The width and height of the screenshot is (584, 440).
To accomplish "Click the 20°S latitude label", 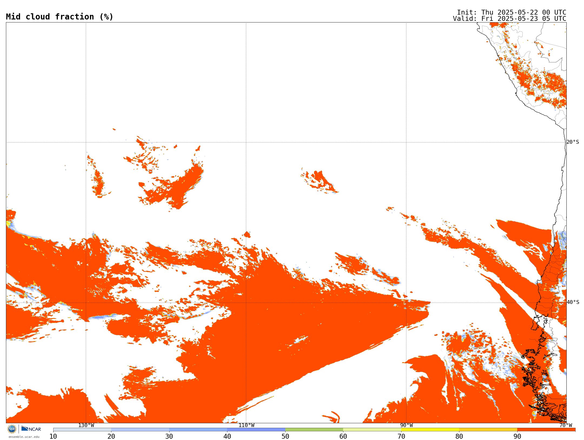I will click(x=573, y=142).
